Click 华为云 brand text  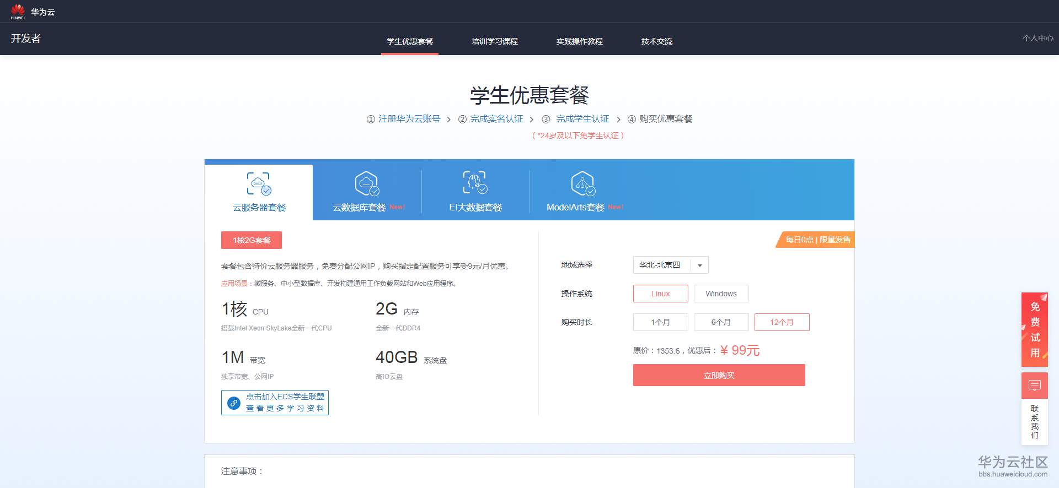pos(43,12)
